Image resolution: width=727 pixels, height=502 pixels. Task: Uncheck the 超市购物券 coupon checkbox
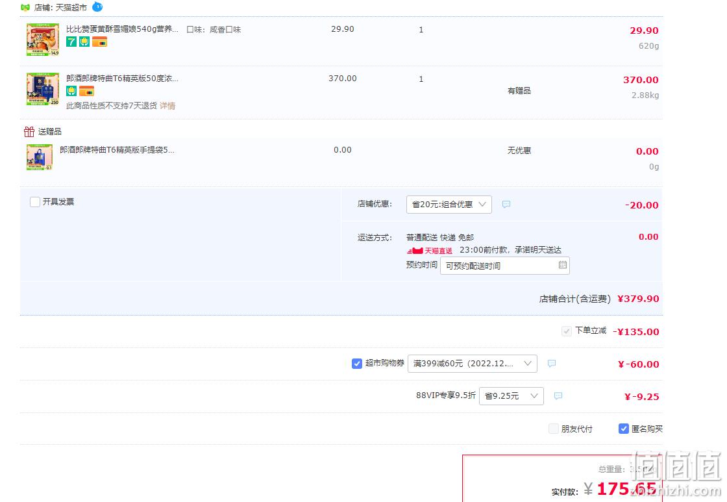357,363
